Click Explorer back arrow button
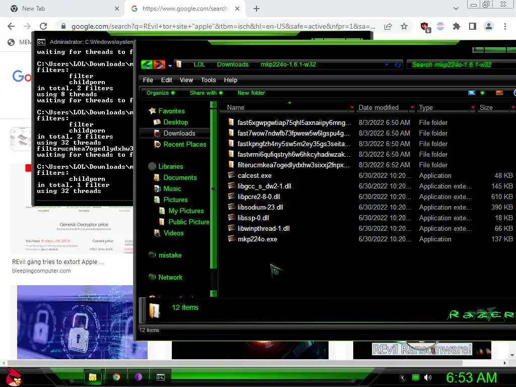Image resolution: width=516 pixels, height=387 pixels. pyautogui.click(x=147, y=64)
